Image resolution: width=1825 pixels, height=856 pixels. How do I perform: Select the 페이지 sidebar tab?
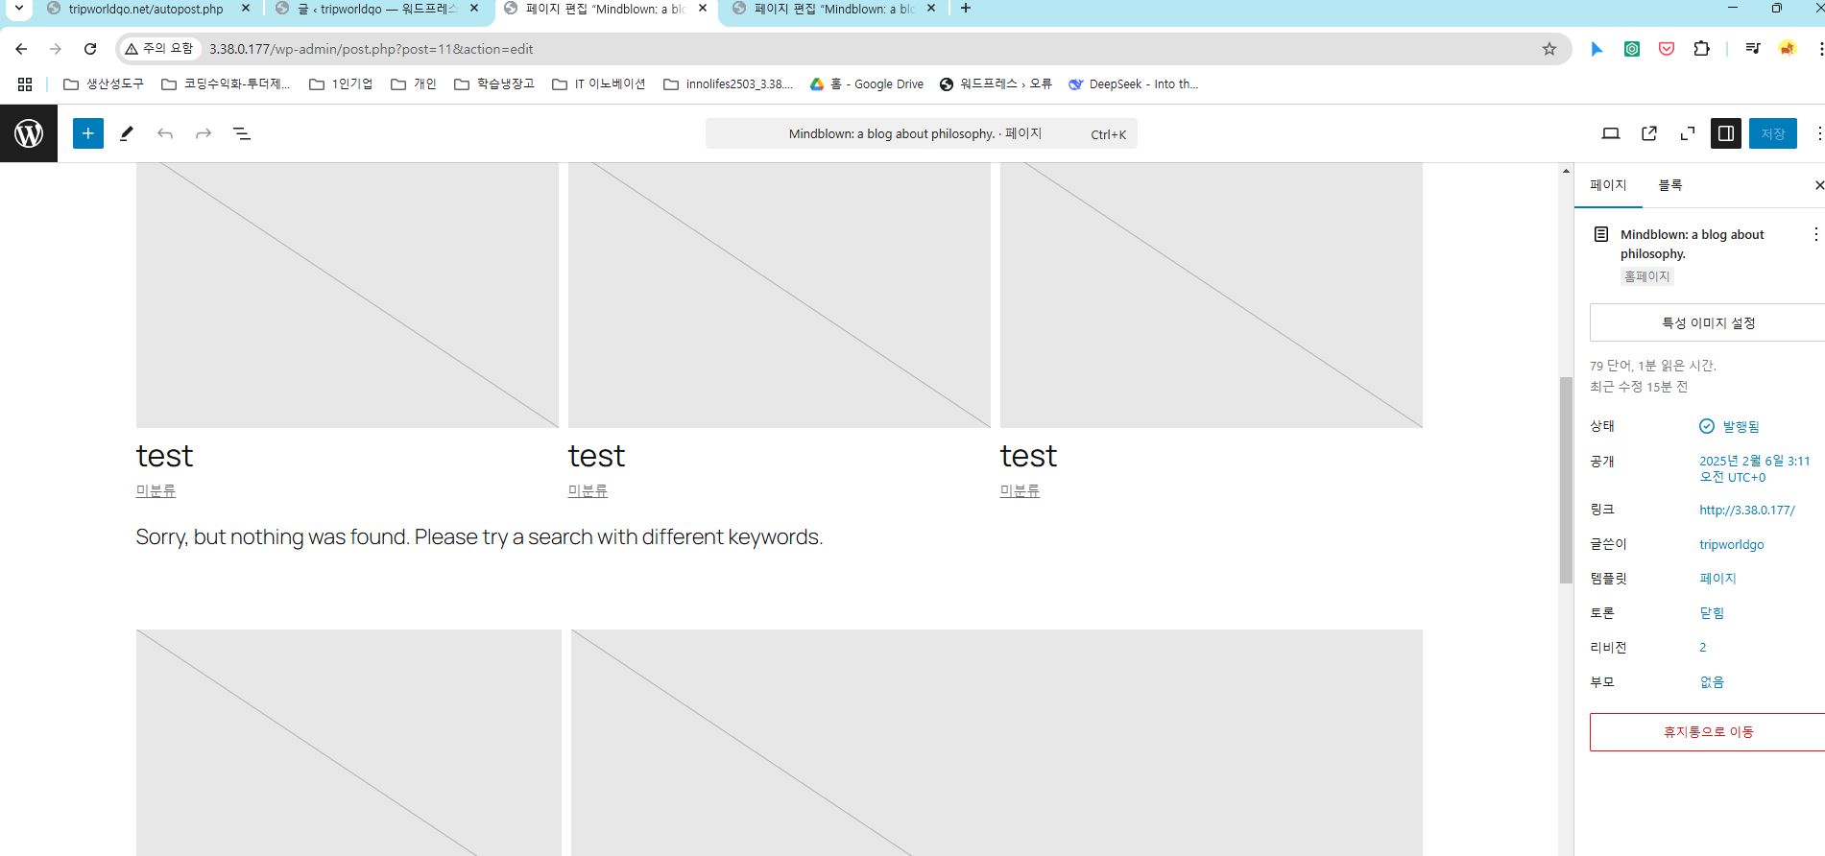1608,185
